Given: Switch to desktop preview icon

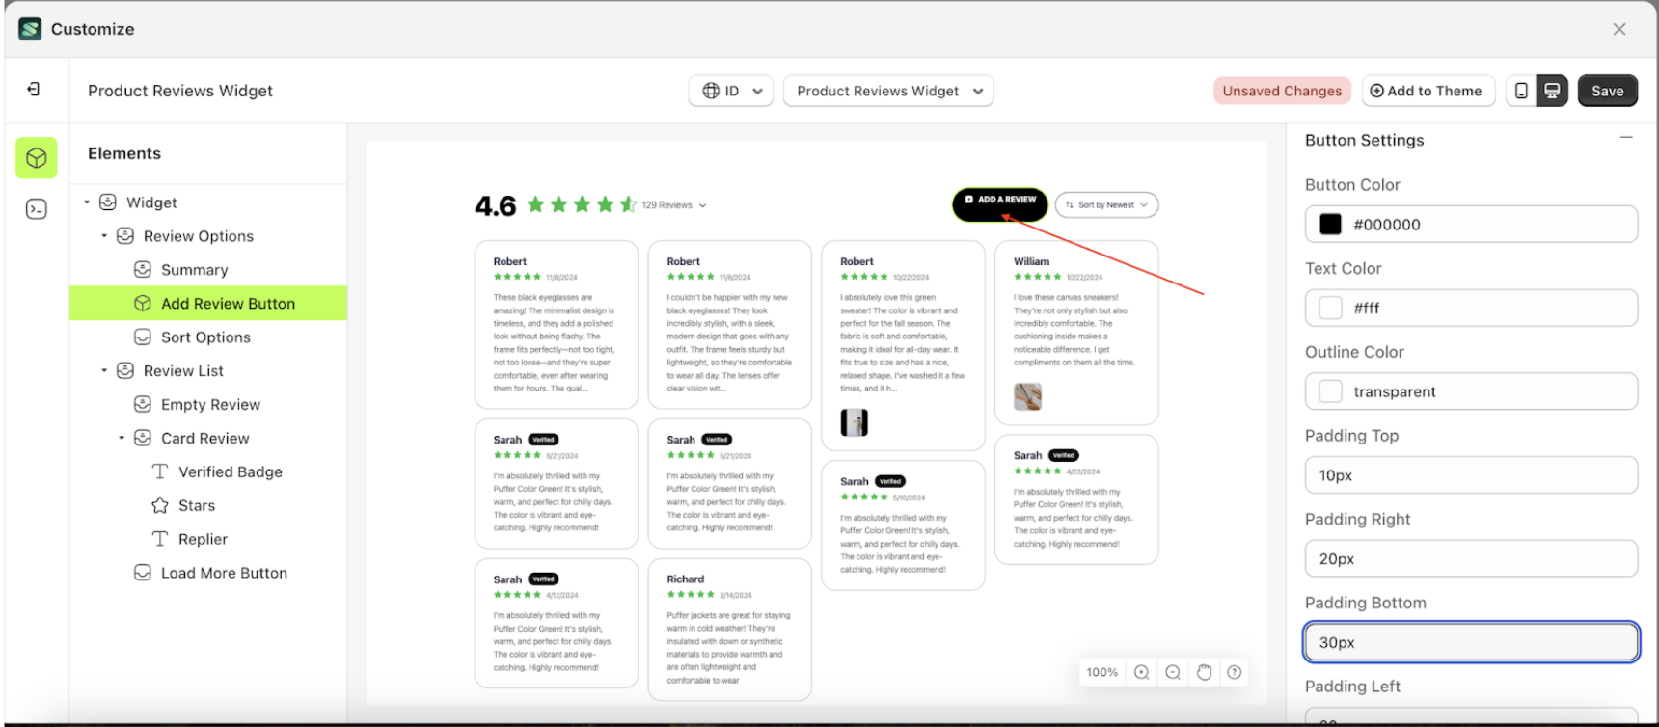Looking at the screenshot, I should (x=1552, y=91).
